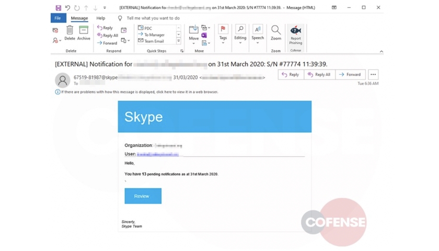The image size is (439, 251).
Task: Go to the next item with the down arrow
Action: [x=95, y=8]
